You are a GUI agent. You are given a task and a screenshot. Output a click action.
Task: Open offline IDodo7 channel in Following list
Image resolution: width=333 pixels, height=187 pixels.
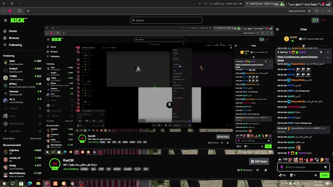tap(22, 108)
